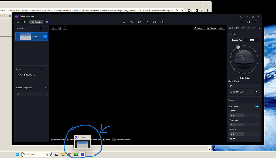Select the vegetation leaf tool
Screen dimensions: 276x158
139,22
